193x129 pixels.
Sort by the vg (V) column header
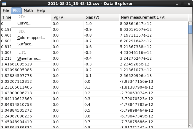coord(68,17)
